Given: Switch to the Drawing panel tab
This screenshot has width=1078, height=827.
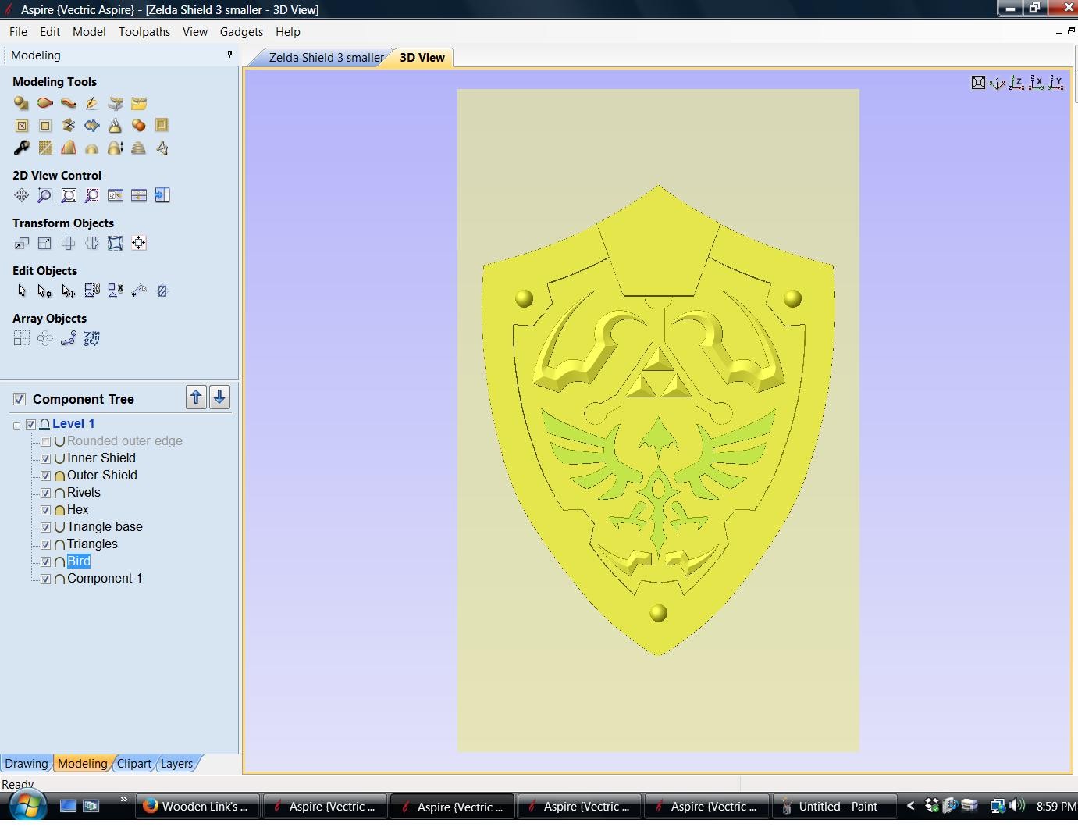Looking at the screenshot, I should coord(27,764).
